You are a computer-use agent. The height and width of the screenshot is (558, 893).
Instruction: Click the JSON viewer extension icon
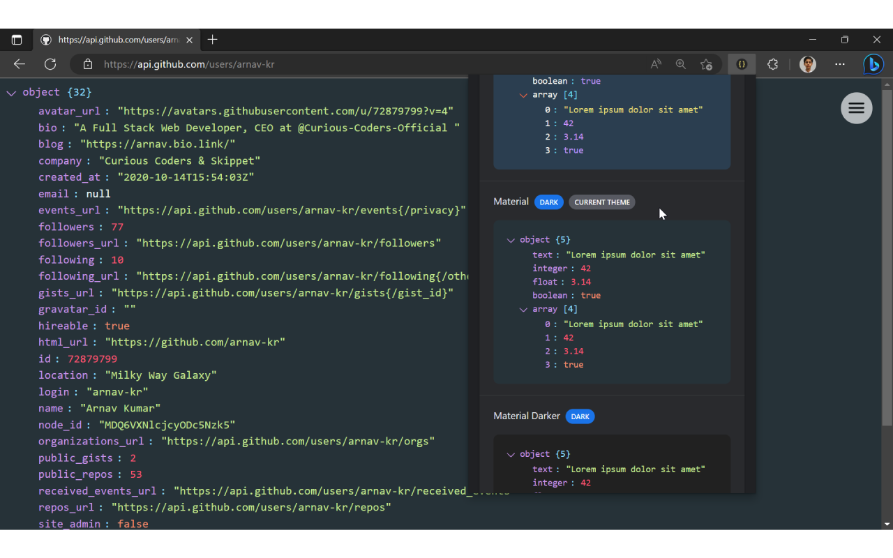point(742,64)
